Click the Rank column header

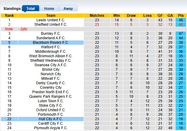(9, 16)
